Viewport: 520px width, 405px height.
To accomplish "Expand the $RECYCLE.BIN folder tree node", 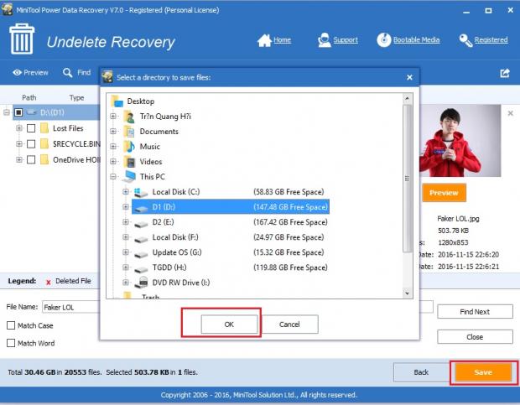I will point(18,144).
